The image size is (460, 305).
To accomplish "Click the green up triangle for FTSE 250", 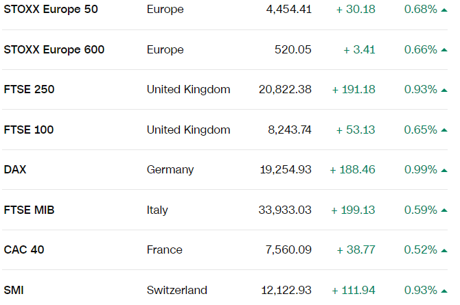I will [444, 90].
